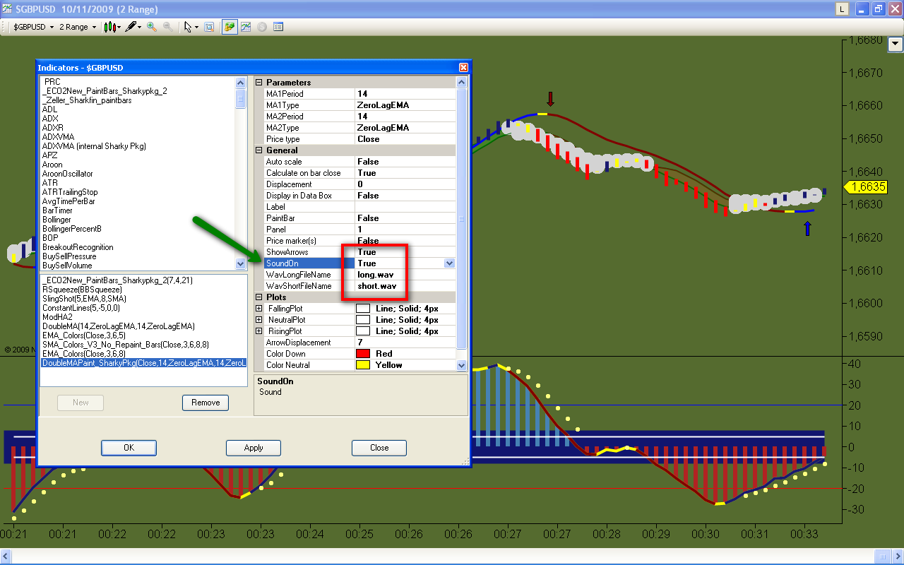Click the empty Label value field
Screen dimensions: 904x565
pos(405,207)
